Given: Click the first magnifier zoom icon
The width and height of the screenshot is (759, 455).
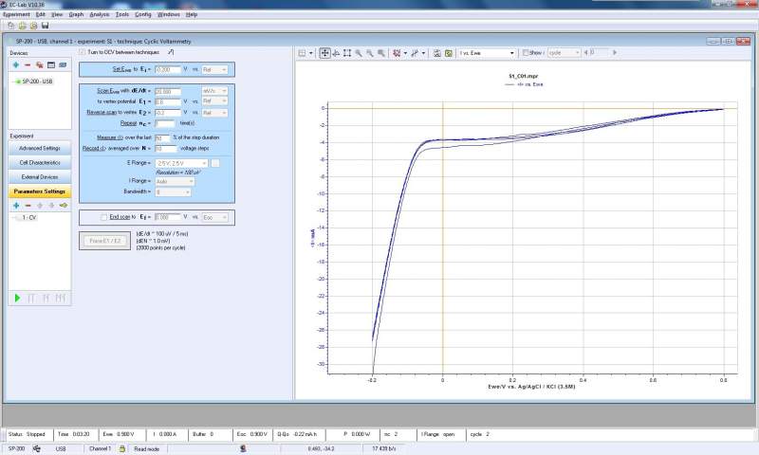Looking at the screenshot, I should pos(359,53).
